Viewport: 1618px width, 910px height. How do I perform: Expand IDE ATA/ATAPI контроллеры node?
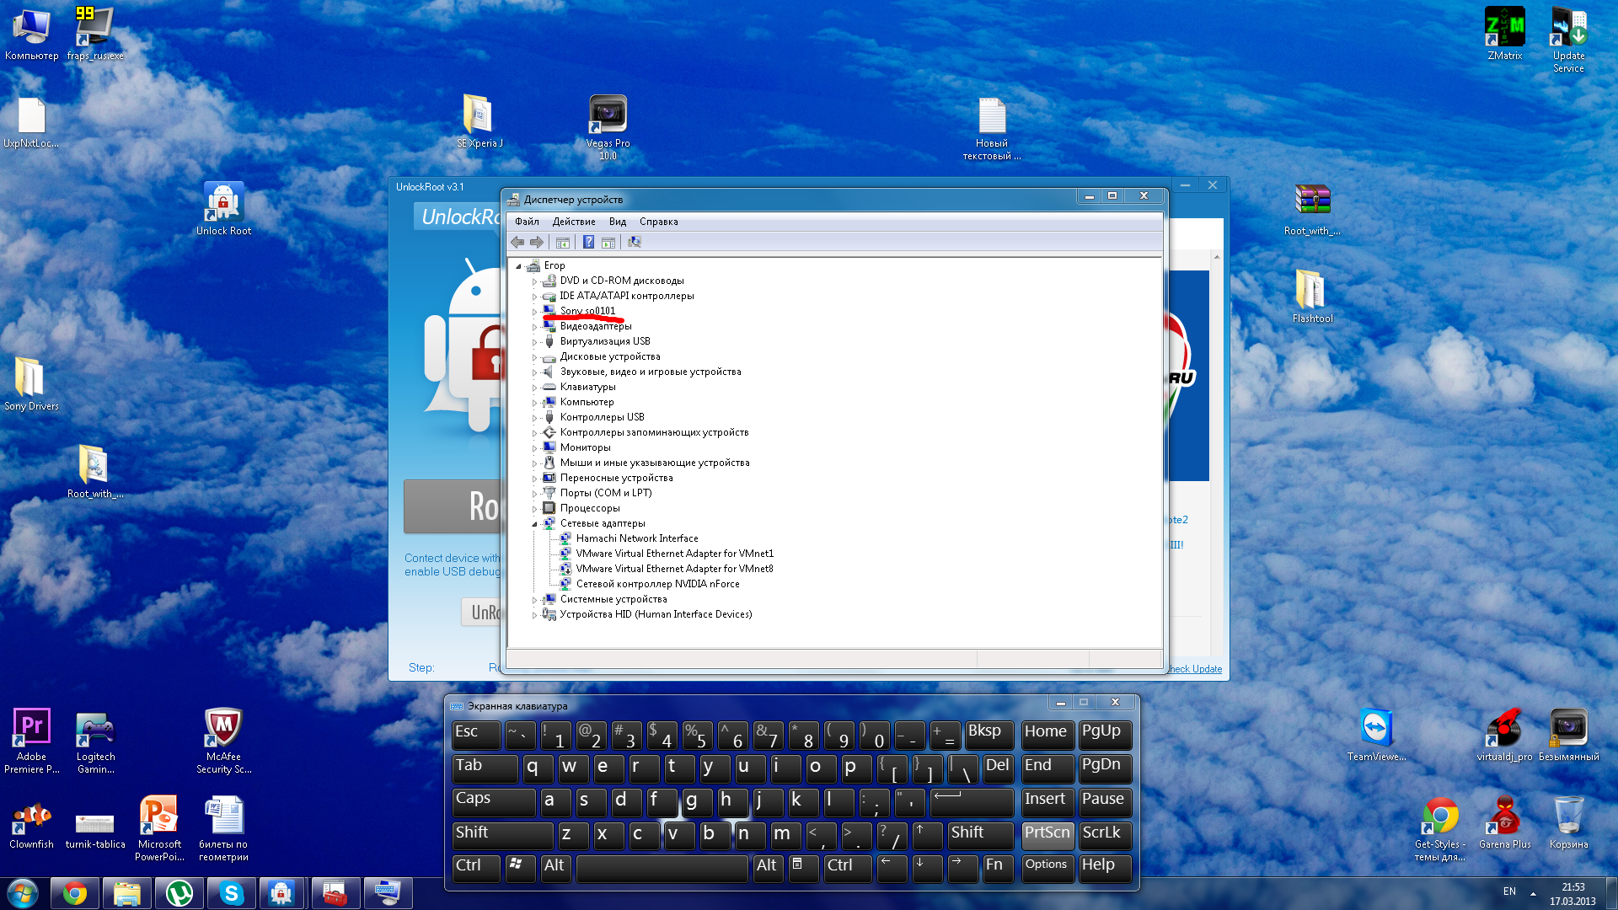point(534,297)
